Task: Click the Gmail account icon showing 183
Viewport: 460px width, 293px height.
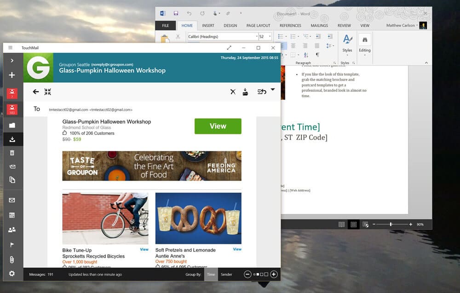Action: pos(12,110)
